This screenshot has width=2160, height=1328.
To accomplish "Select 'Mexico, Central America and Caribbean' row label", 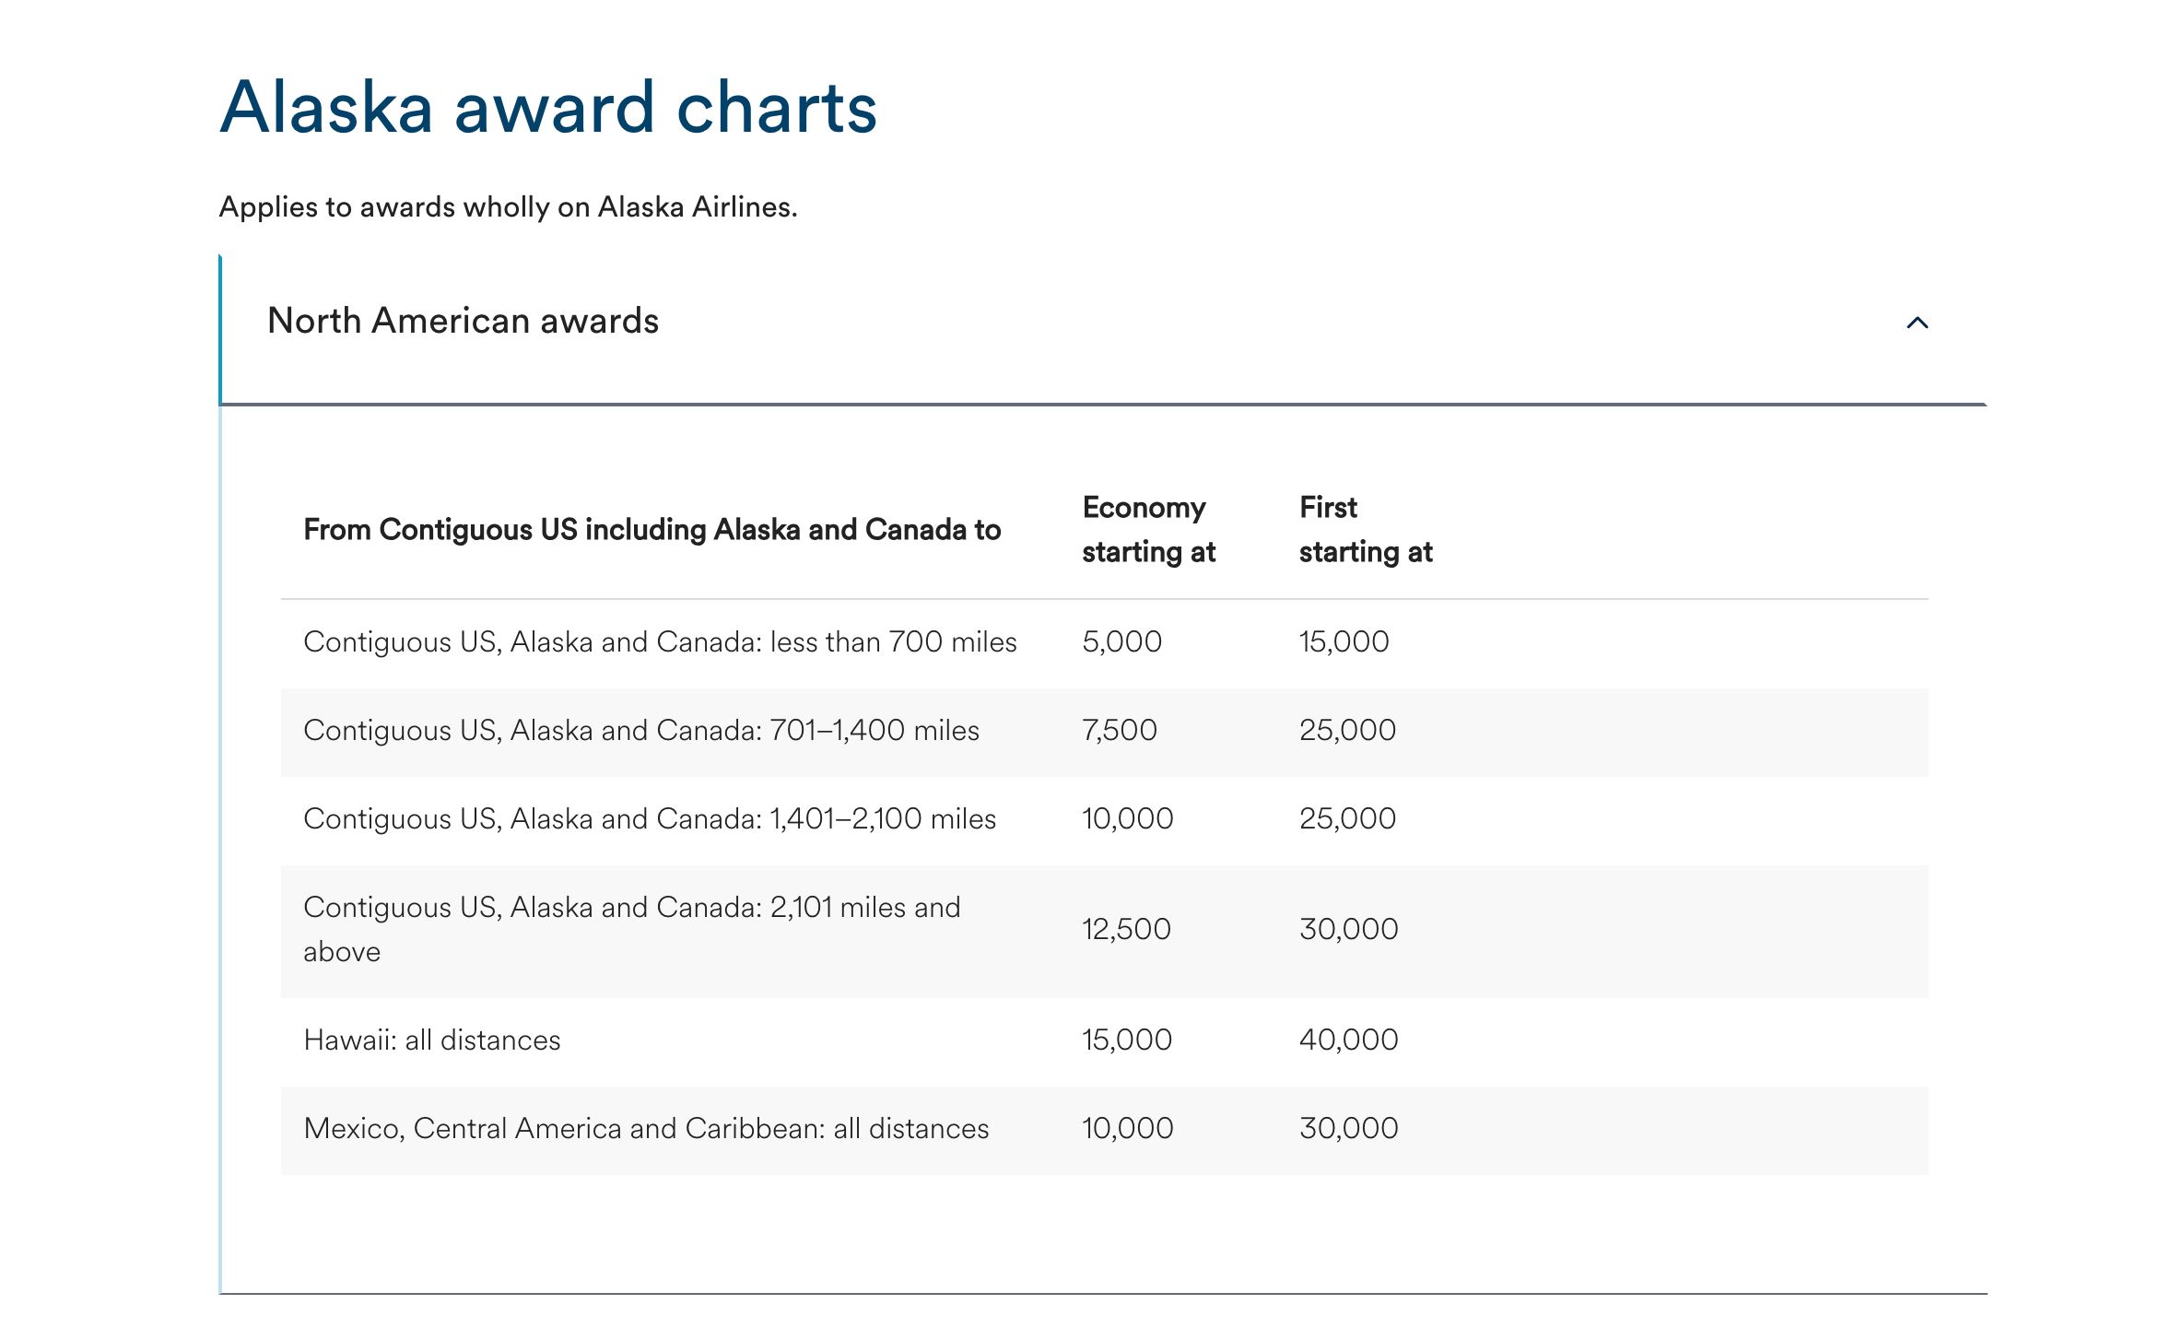I will pyautogui.click(x=646, y=1128).
